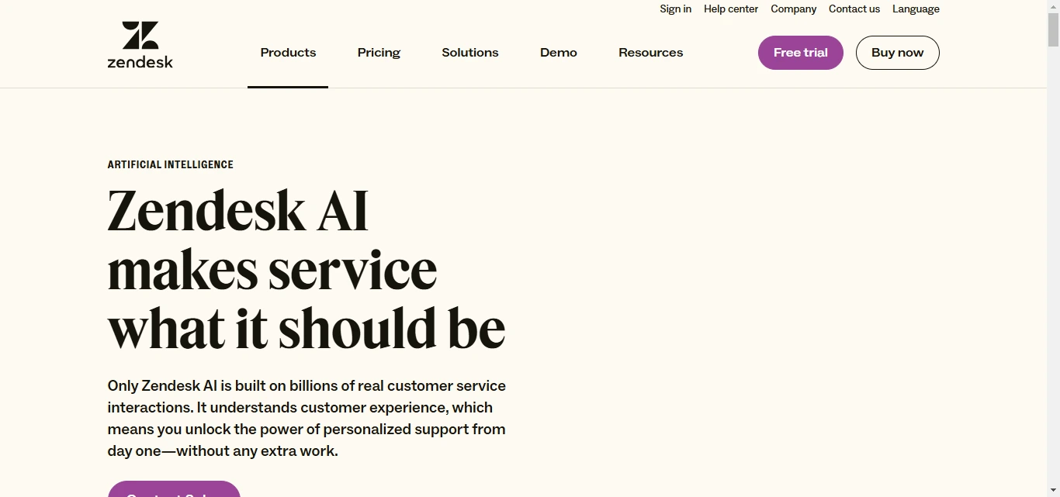
Task: Navigate to the Demo section
Action: pos(558,52)
